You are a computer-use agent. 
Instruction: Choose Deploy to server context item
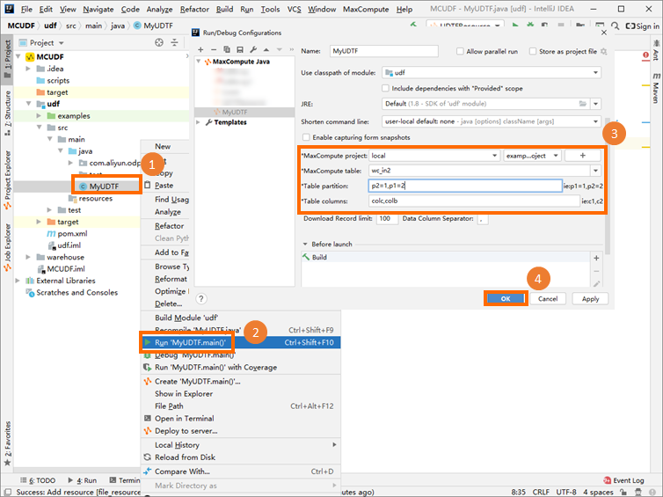(x=241, y=431)
